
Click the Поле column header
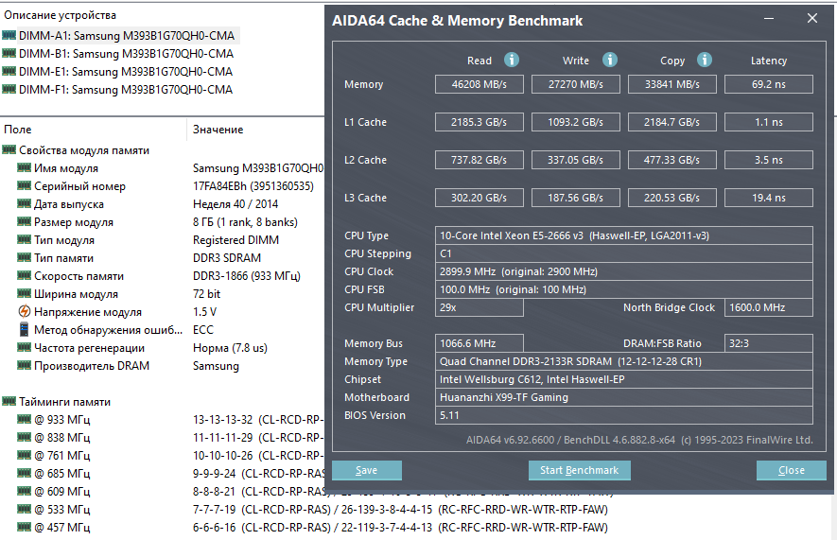(18, 130)
